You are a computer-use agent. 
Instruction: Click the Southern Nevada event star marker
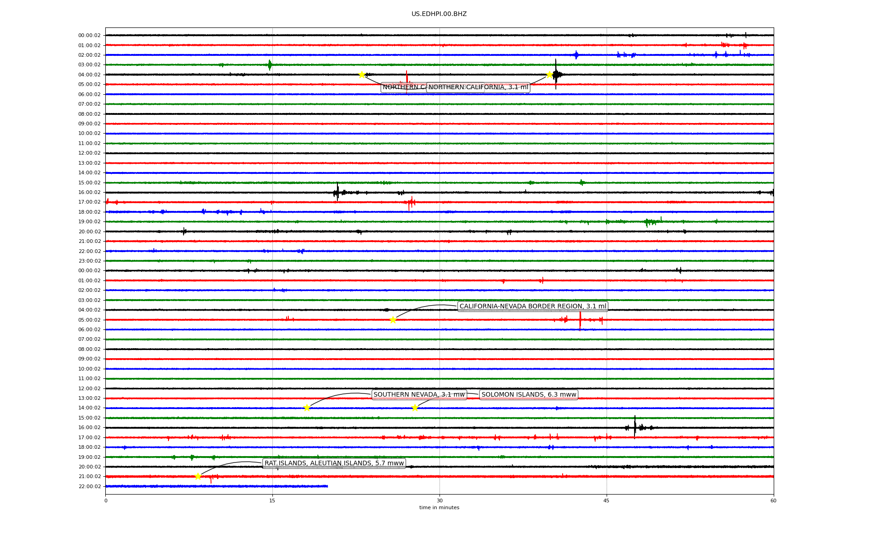pyautogui.click(x=307, y=408)
